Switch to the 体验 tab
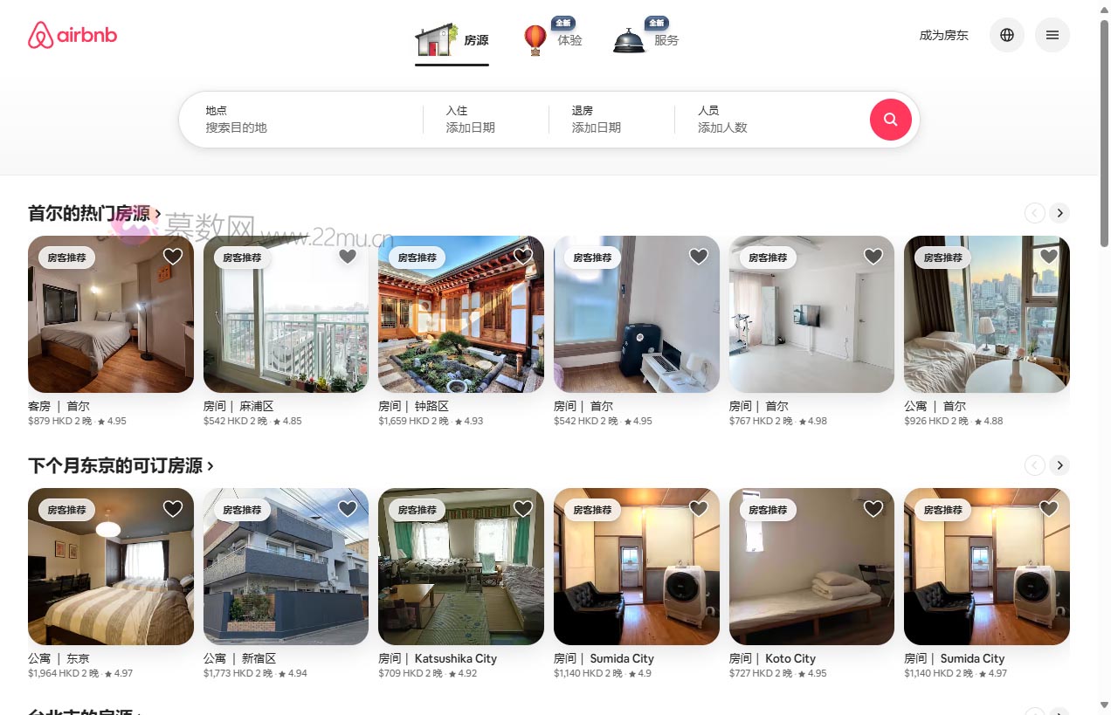The image size is (1111, 715). [x=569, y=40]
